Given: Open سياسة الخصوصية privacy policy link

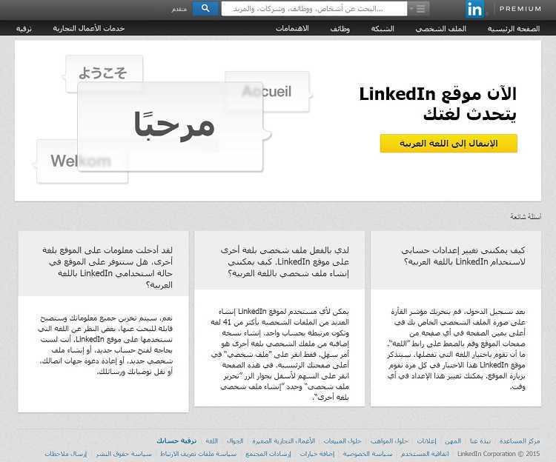Looking at the screenshot, I should coord(368,454).
